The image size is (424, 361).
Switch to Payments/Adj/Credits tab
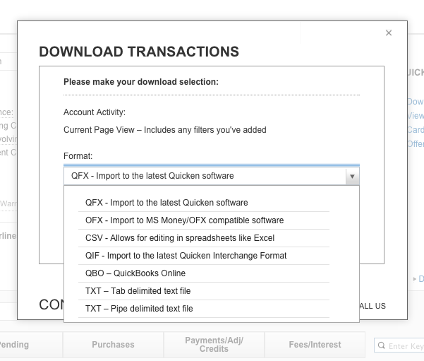pos(214,345)
